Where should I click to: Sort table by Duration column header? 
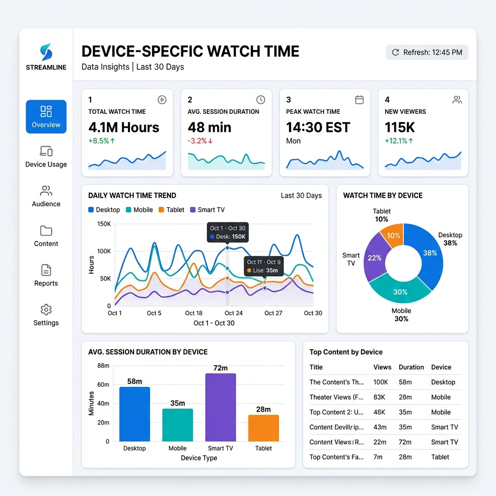pyautogui.click(x=411, y=367)
